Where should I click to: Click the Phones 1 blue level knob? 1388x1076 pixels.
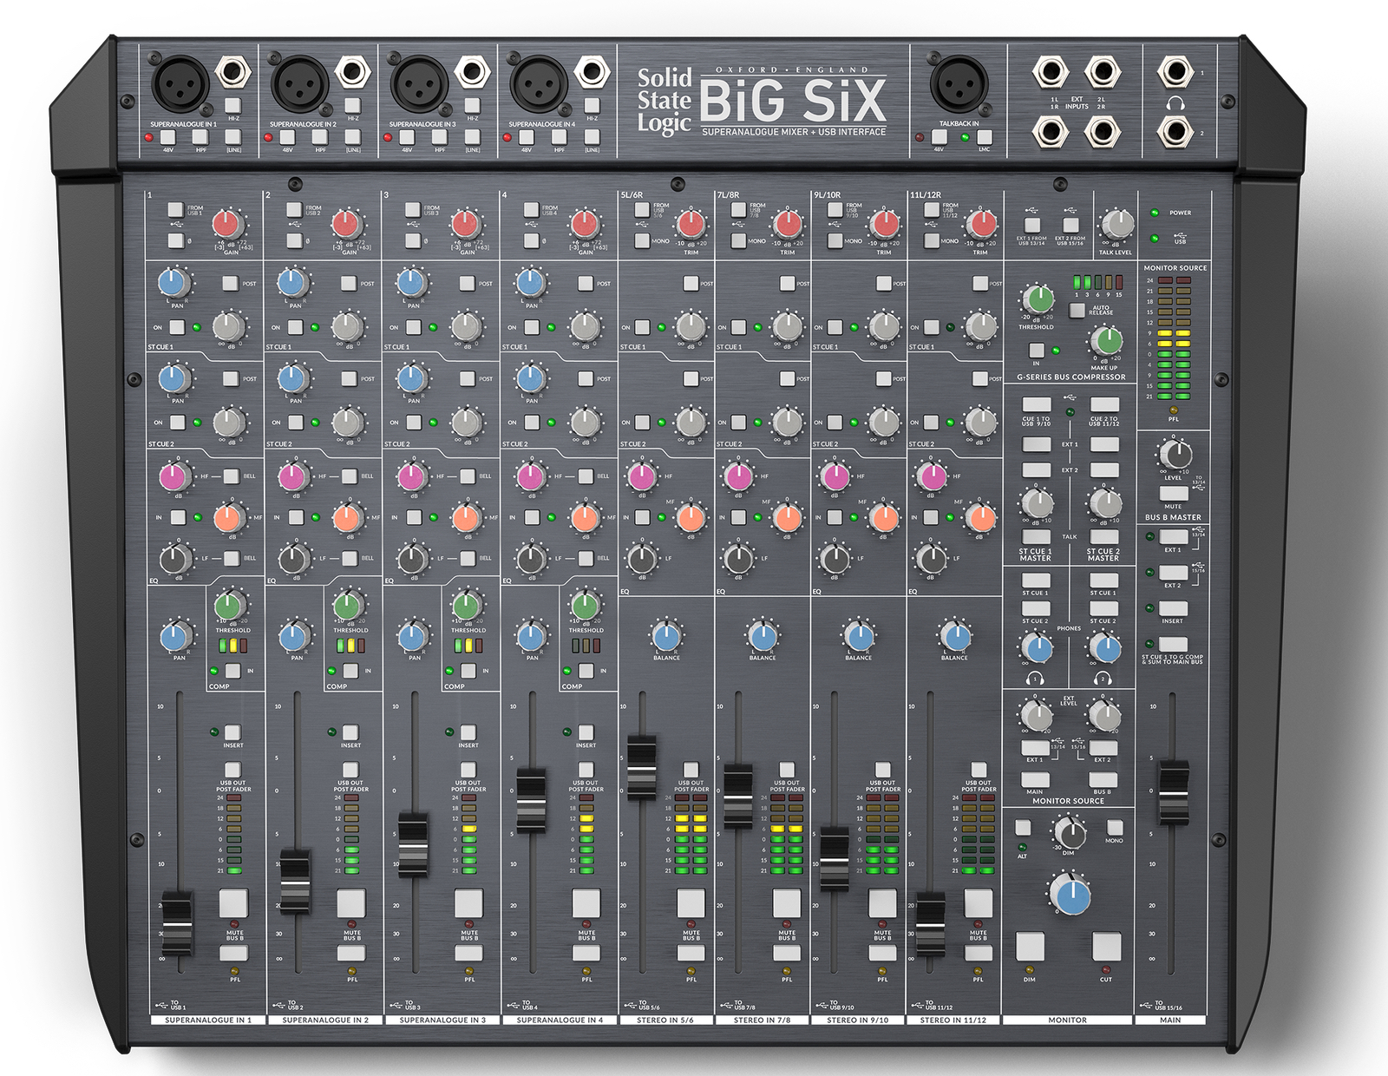pyautogui.click(x=1037, y=647)
